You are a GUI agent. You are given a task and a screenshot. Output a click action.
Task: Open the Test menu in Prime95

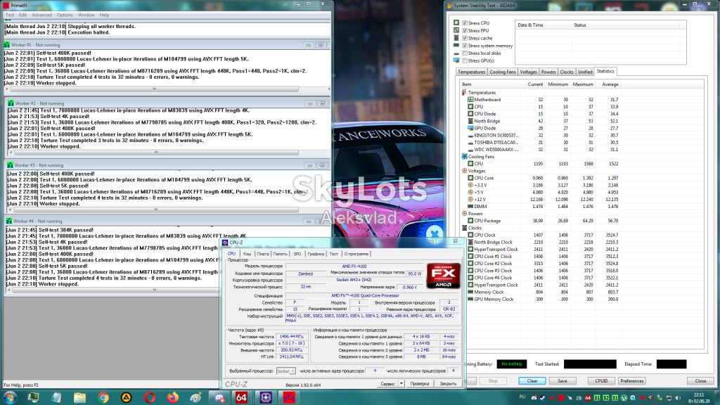[10, 15]
